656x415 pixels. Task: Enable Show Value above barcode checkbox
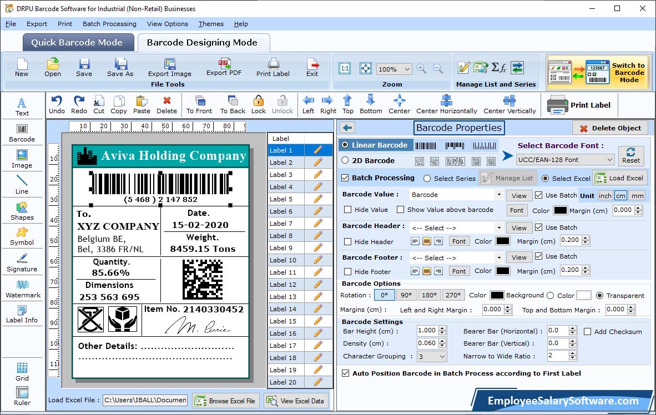[x=400, y=210]
